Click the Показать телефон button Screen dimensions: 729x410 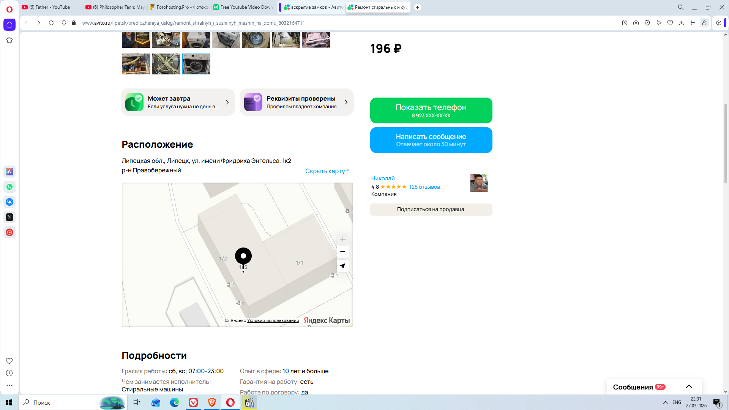pyautogui.click(x=431, y=110)
